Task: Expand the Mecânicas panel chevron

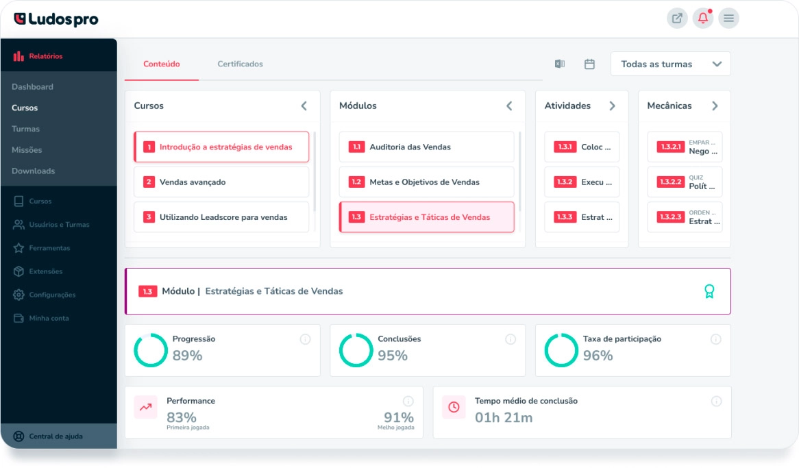Action: click(x=715, y=106)
